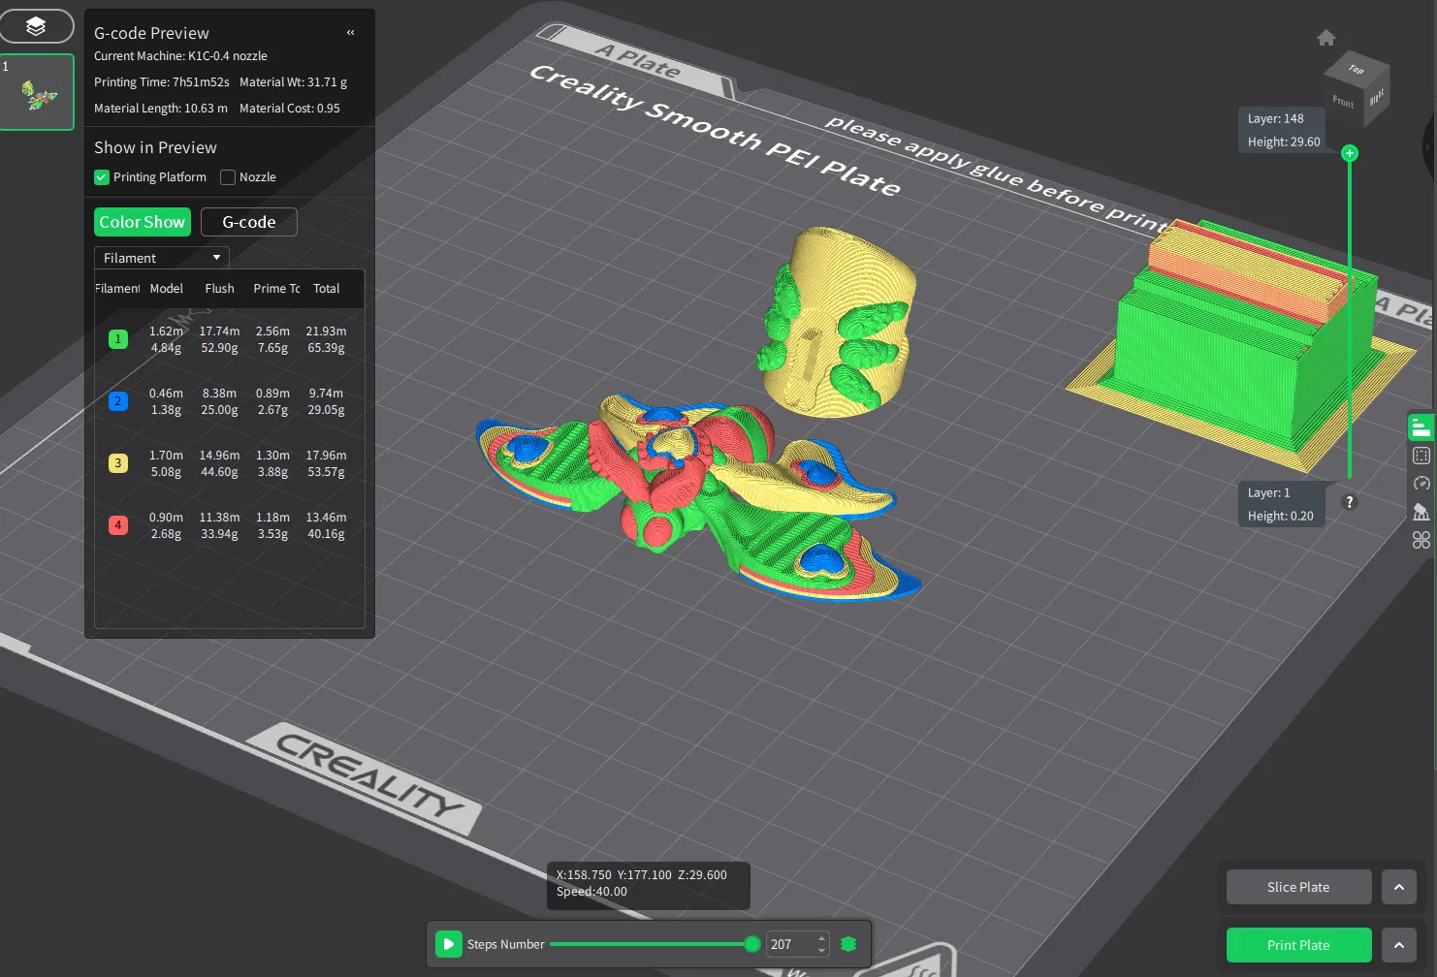Enable the Nozzle checkbox
1437x977 pixels.
[x=228, y=177]
